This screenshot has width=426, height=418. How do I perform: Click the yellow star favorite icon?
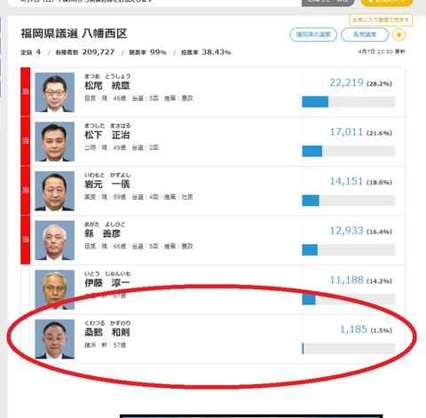[398, 35]
